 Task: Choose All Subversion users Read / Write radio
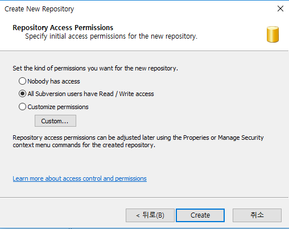point(22,94)
